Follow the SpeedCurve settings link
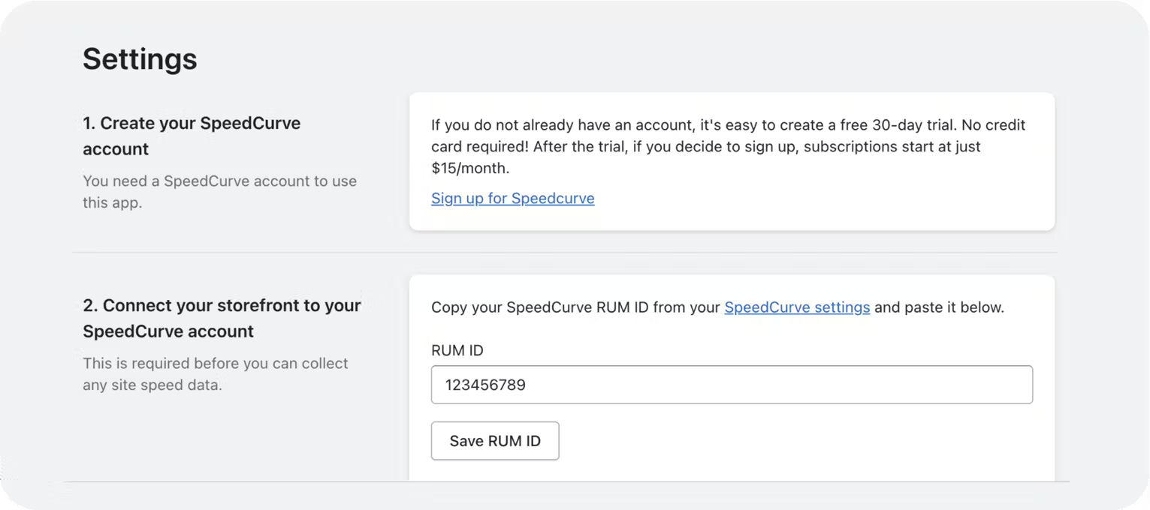The image size is (1150, 510). 797,307
